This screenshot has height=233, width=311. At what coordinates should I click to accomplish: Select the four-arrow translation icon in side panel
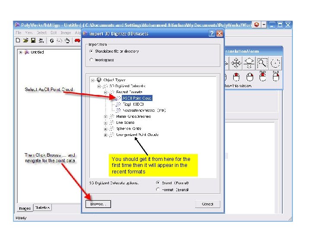coord(236,63)
